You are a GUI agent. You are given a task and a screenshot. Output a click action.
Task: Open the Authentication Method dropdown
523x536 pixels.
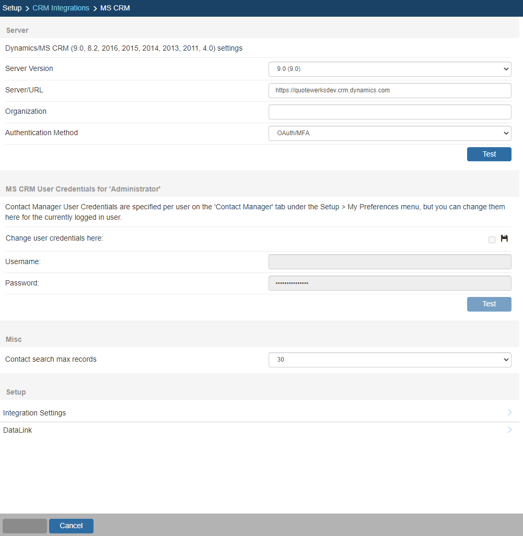pos(390,133)
